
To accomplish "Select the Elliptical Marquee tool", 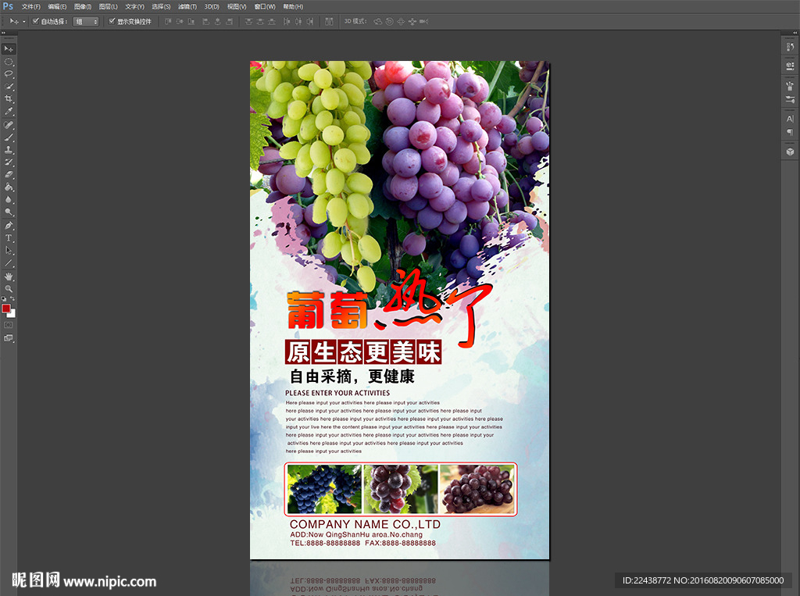I will [x=9, y=62].
